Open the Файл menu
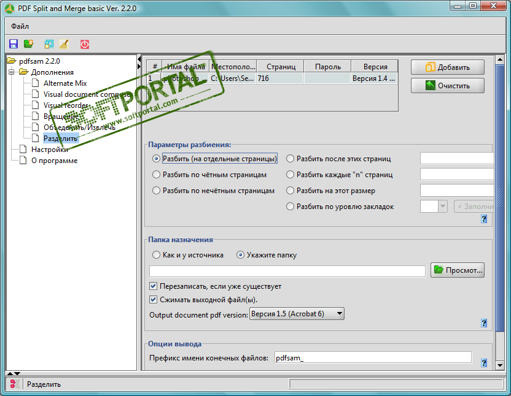511x396 pixels. pyautogui.click(x=20, y=26)
